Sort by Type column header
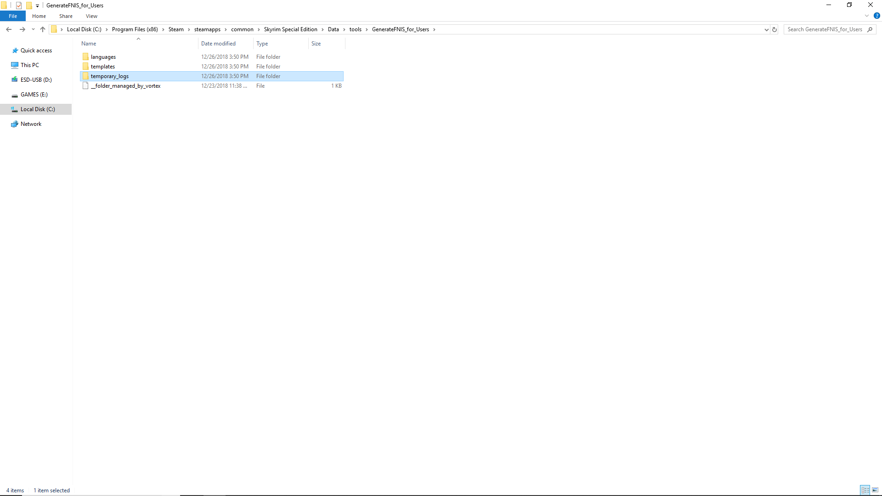Viewport: 882px width, 496px height. [281, 44]
